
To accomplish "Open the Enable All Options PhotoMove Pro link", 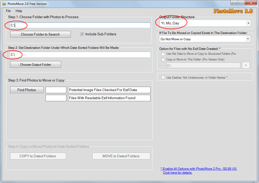I will coord(199,171).
